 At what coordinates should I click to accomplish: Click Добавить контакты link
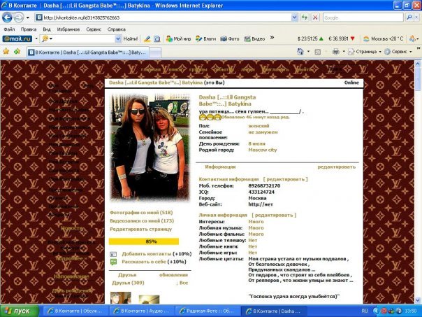(147, 254)
